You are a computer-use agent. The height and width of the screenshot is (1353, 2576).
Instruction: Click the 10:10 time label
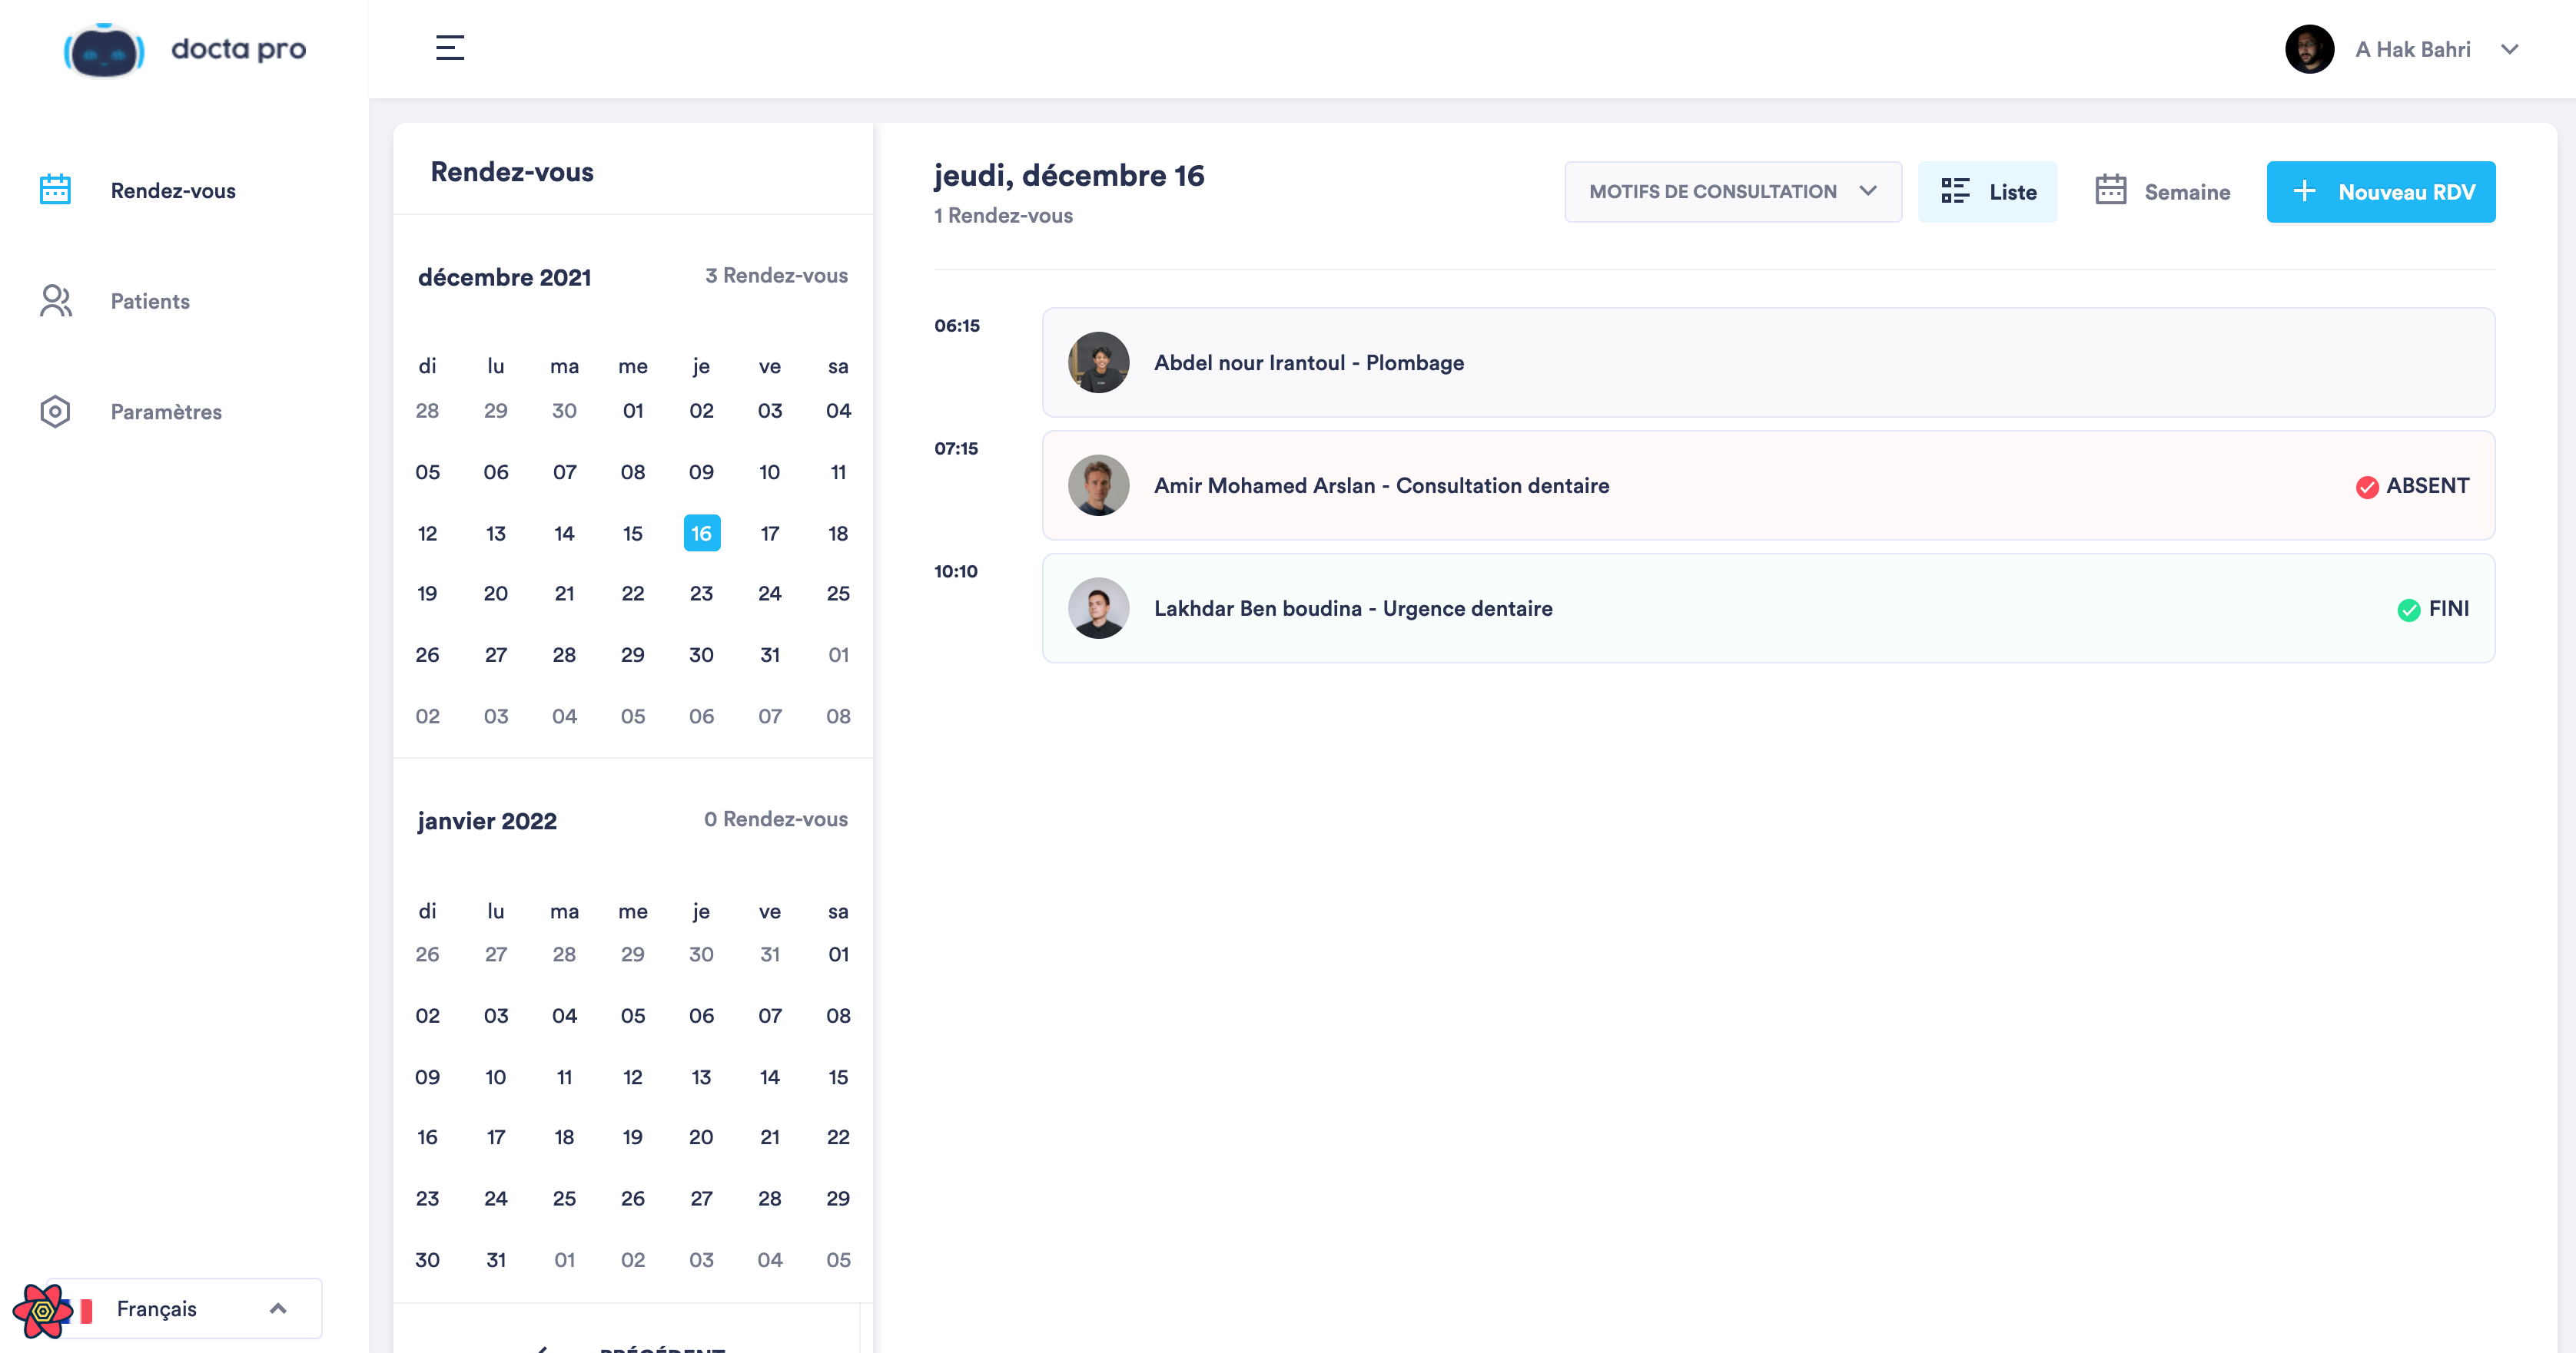click(x=955, y=571)
